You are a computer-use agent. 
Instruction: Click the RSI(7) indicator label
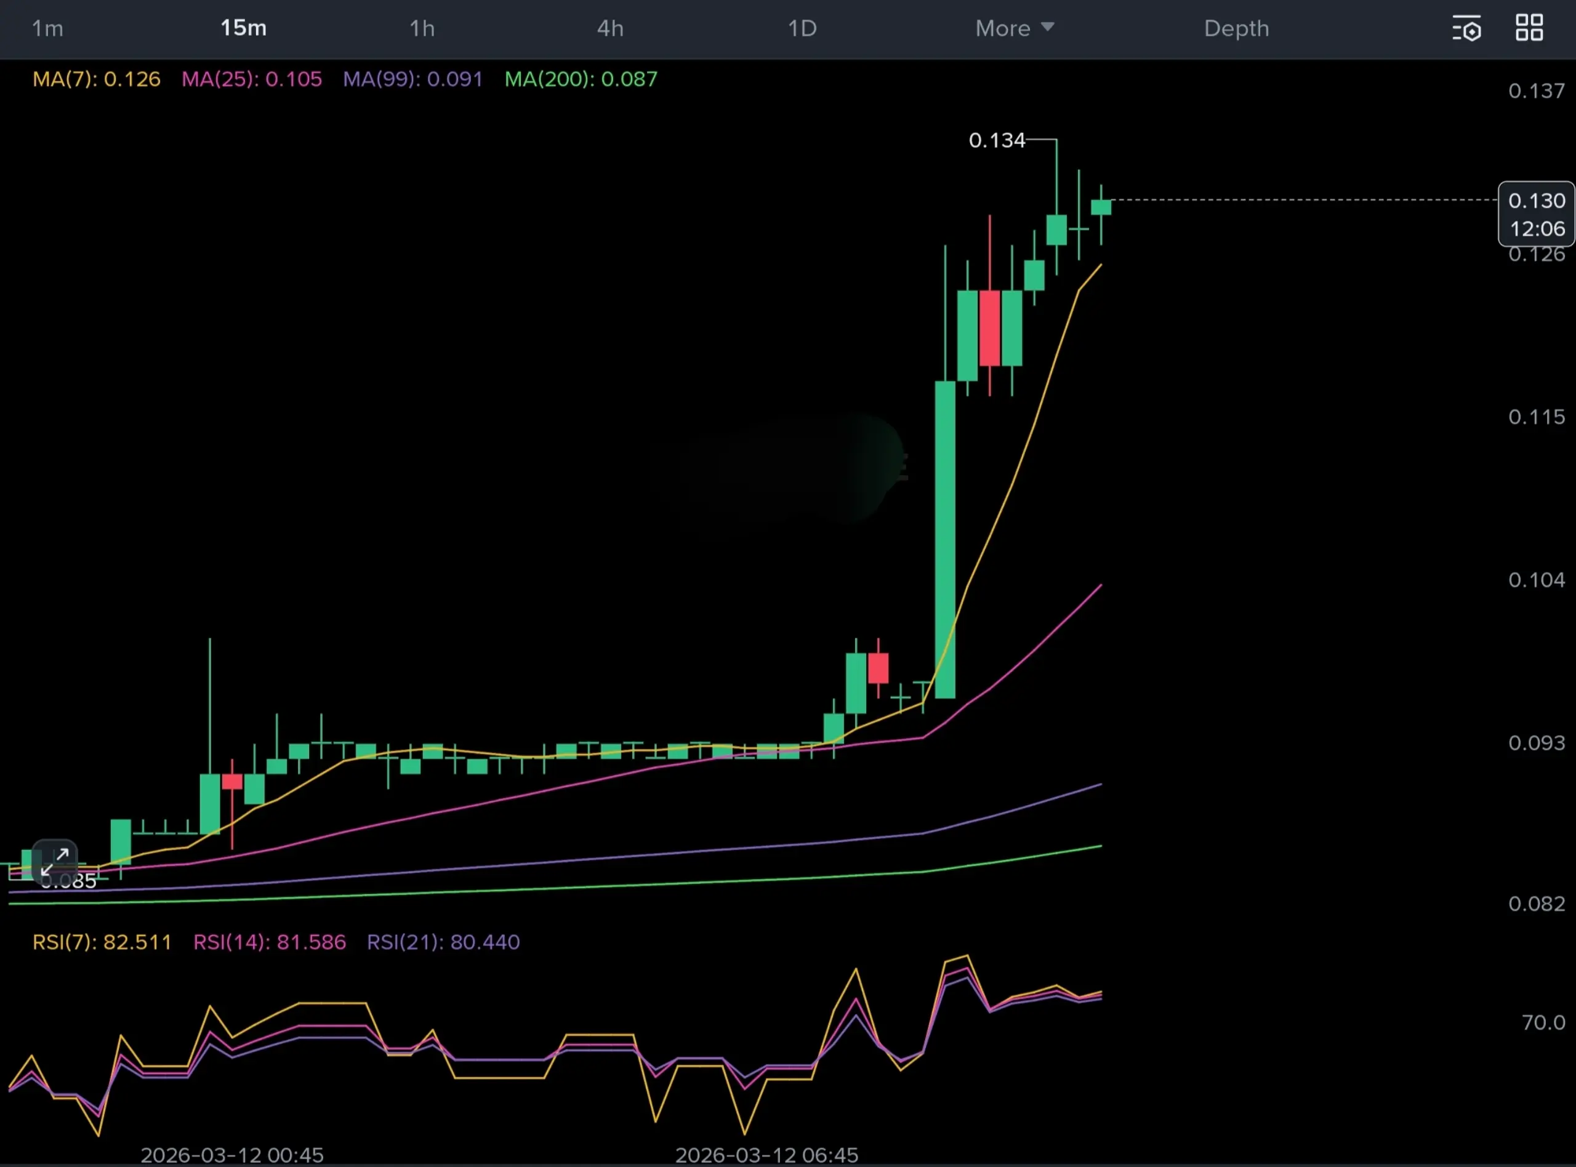(x=102, y=942)
